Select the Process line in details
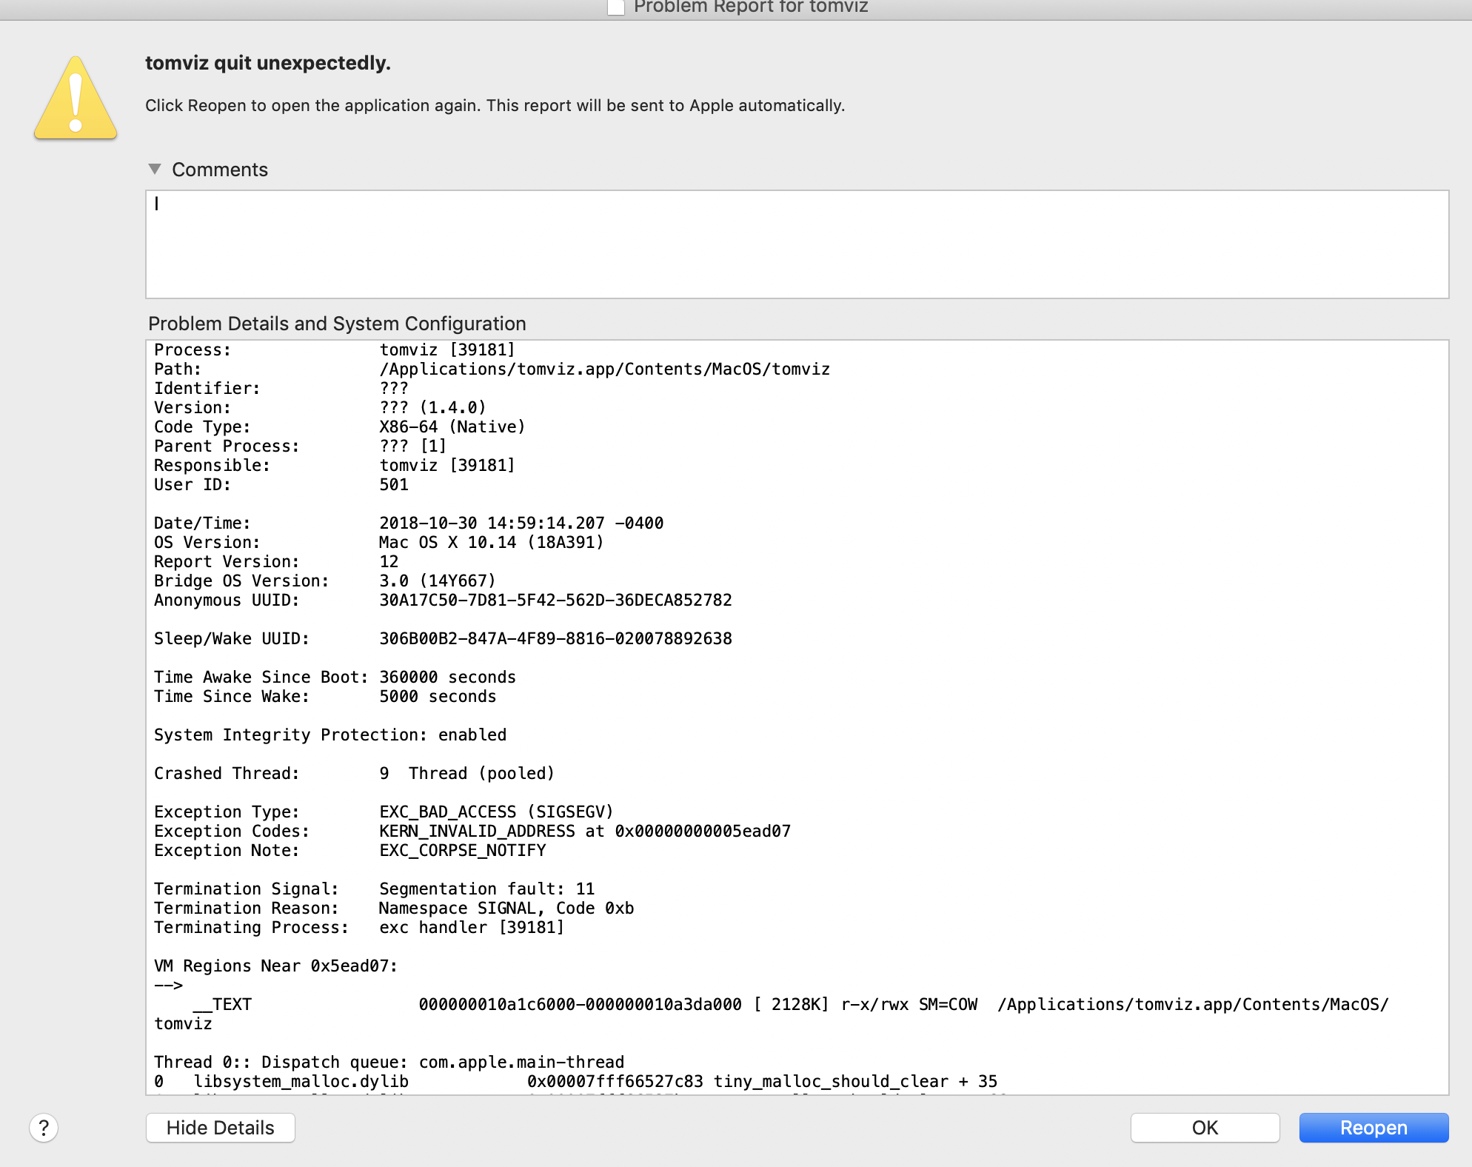Image resolution: width=1472 pixels, height=1167 pixels. coord(337,350)
